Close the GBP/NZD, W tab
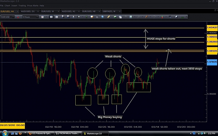This screenshot has height=136, width=218. tap(120, 11)
